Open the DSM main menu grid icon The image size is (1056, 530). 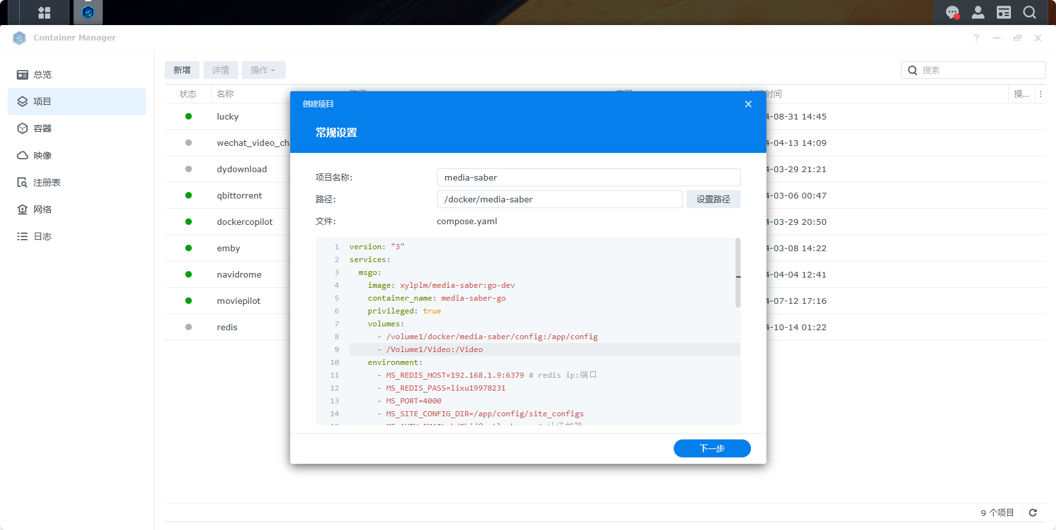44,12
